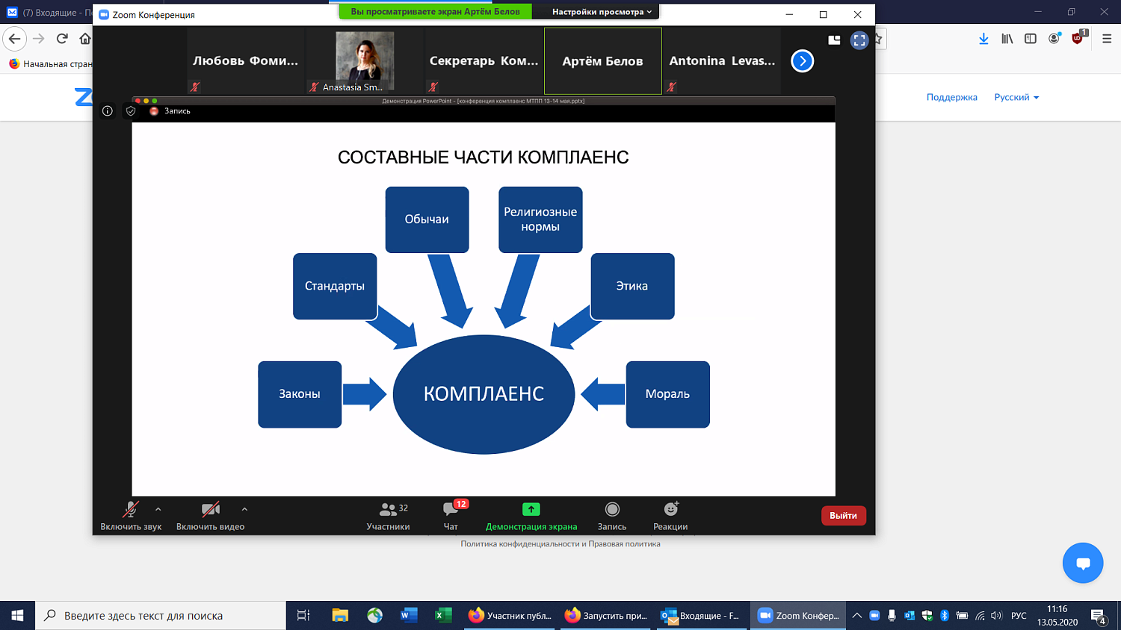Click Firefox downloads arrow icon
Image resolution: width=1121 pixels, height=630 pixels.
[983, 39]
